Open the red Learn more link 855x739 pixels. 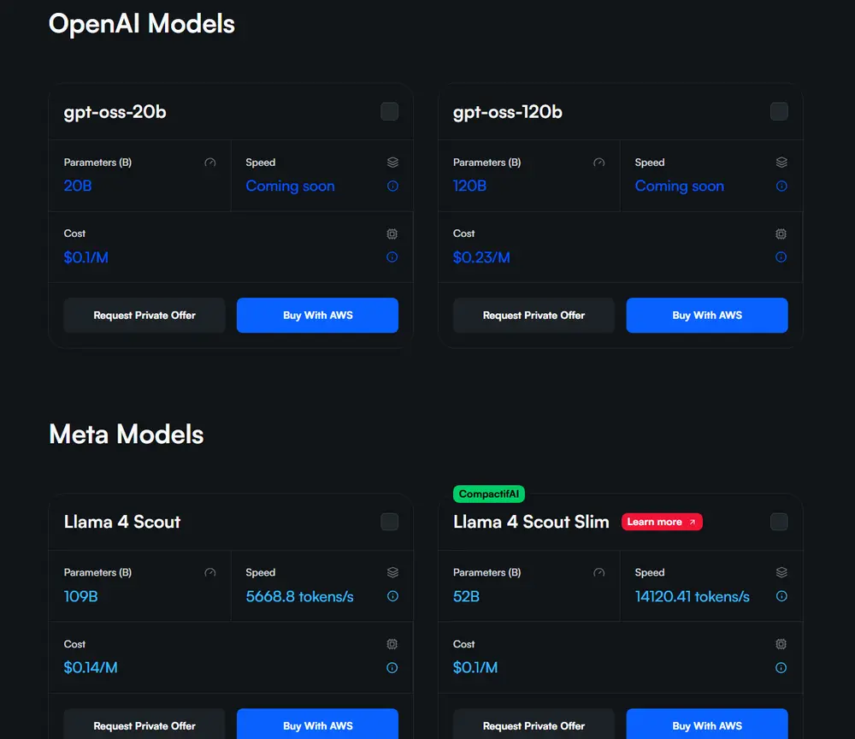(x=662, y=522)
